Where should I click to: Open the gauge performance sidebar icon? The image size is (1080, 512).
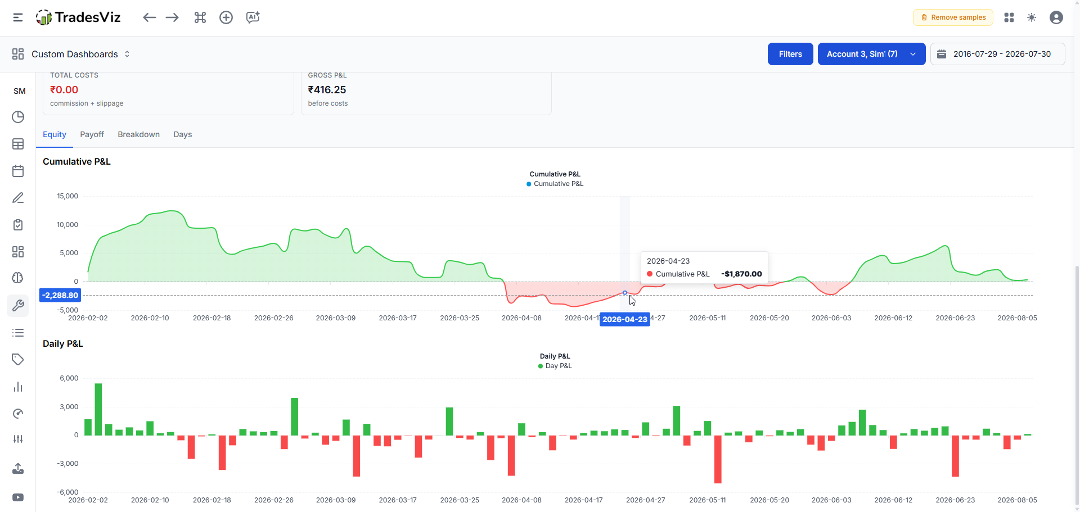tap(18, 414)
